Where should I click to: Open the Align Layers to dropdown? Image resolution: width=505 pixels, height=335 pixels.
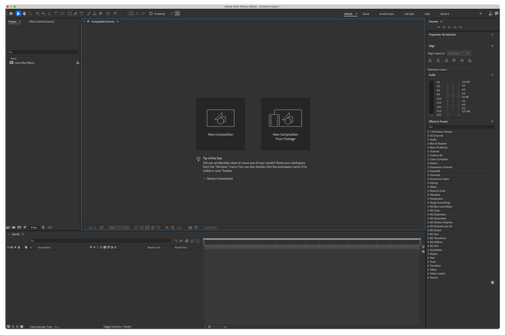(459, 54)
